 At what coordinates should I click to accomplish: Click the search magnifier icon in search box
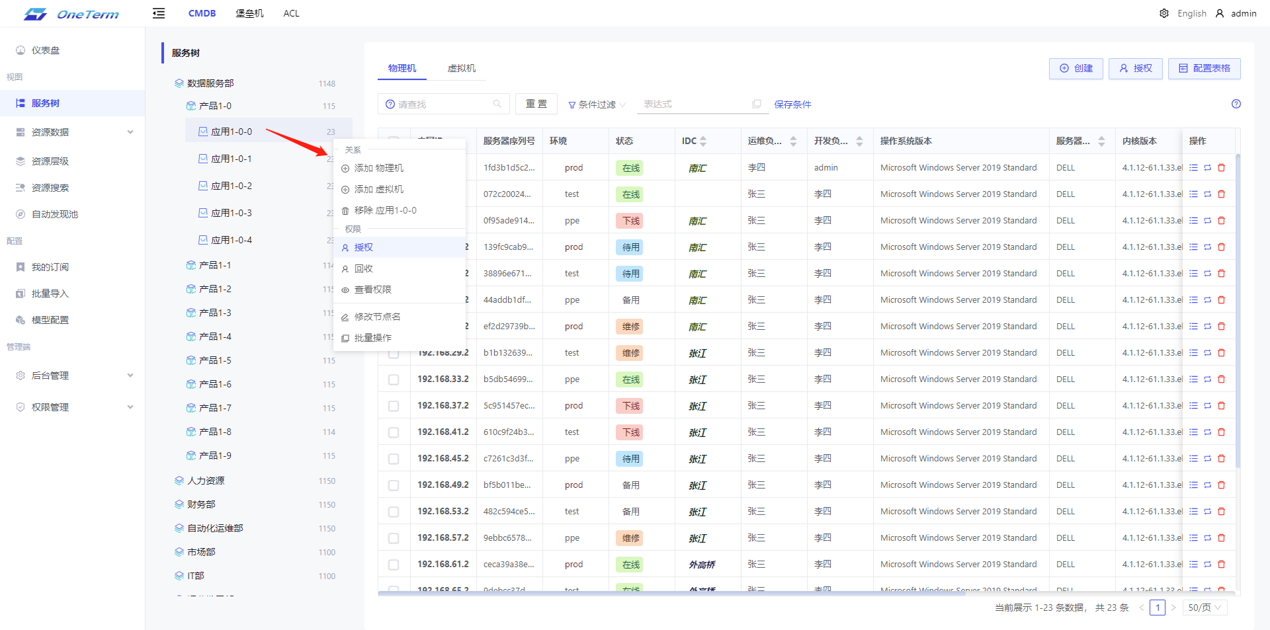click(x=497, y=104)
